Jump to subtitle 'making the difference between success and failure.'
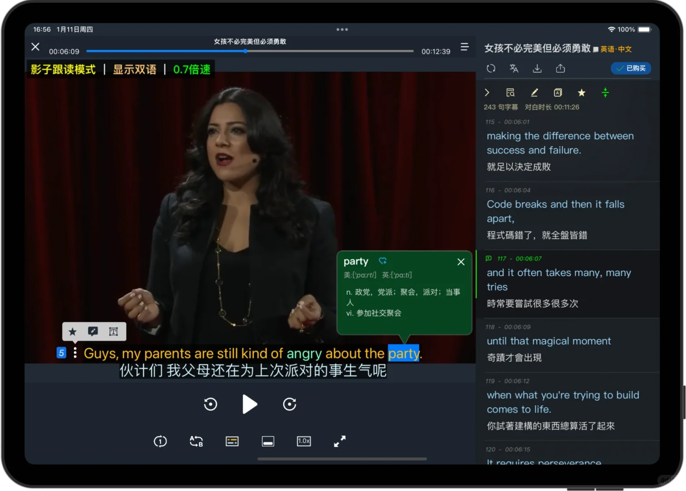This screenshot has height=491, width=686. click(560, 143)
